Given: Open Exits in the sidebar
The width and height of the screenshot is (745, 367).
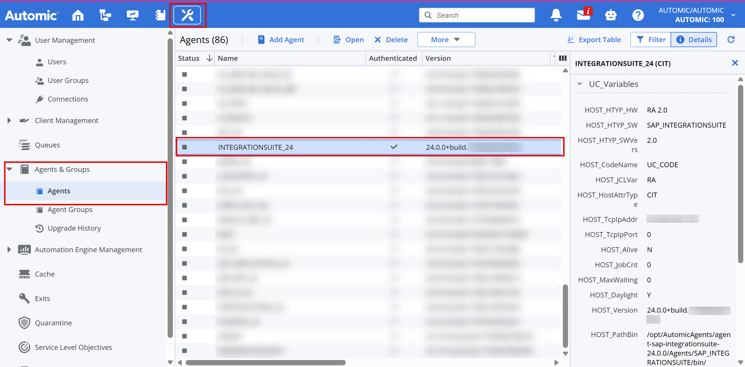Looking at the screenshot, I should [42, 298].
